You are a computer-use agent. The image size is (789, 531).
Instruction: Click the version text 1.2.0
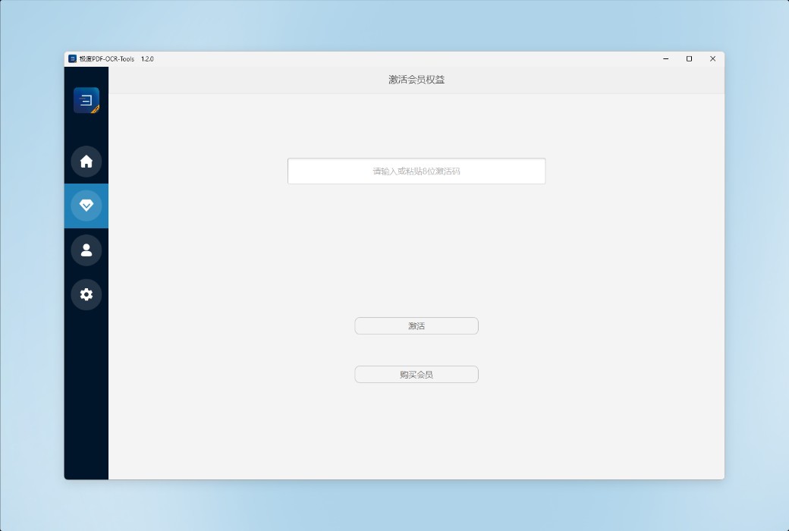(x=147, y=59)
